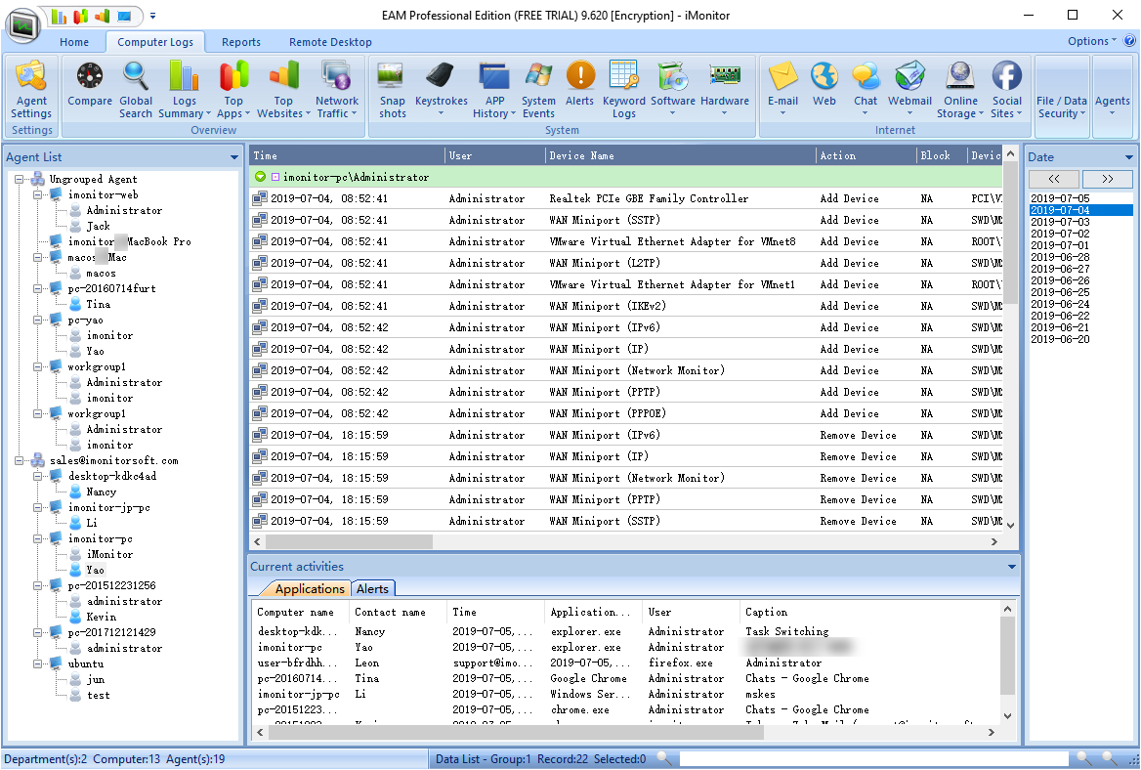Image resolution: width=1141 pixels, height=770 pixels.
Task: Open File / Data Security menu
Action: point(1062,107)
